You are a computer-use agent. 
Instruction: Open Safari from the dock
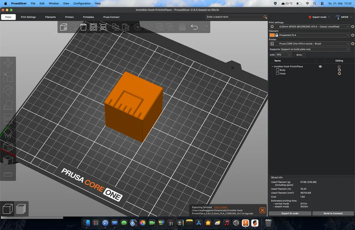pos(105,223)
